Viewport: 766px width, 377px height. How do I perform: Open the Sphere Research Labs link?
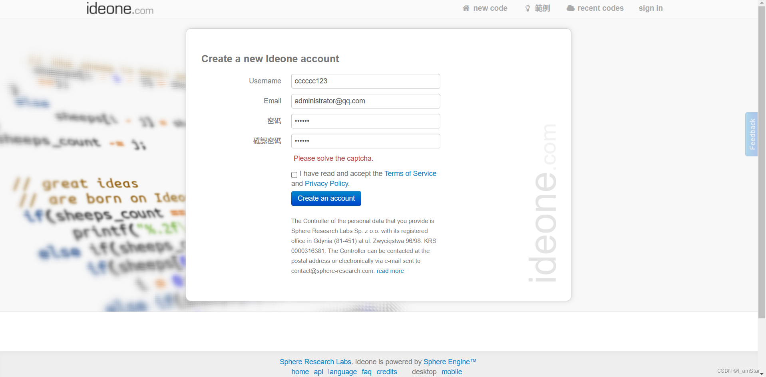pyautogui.click(x=316, y=362)
